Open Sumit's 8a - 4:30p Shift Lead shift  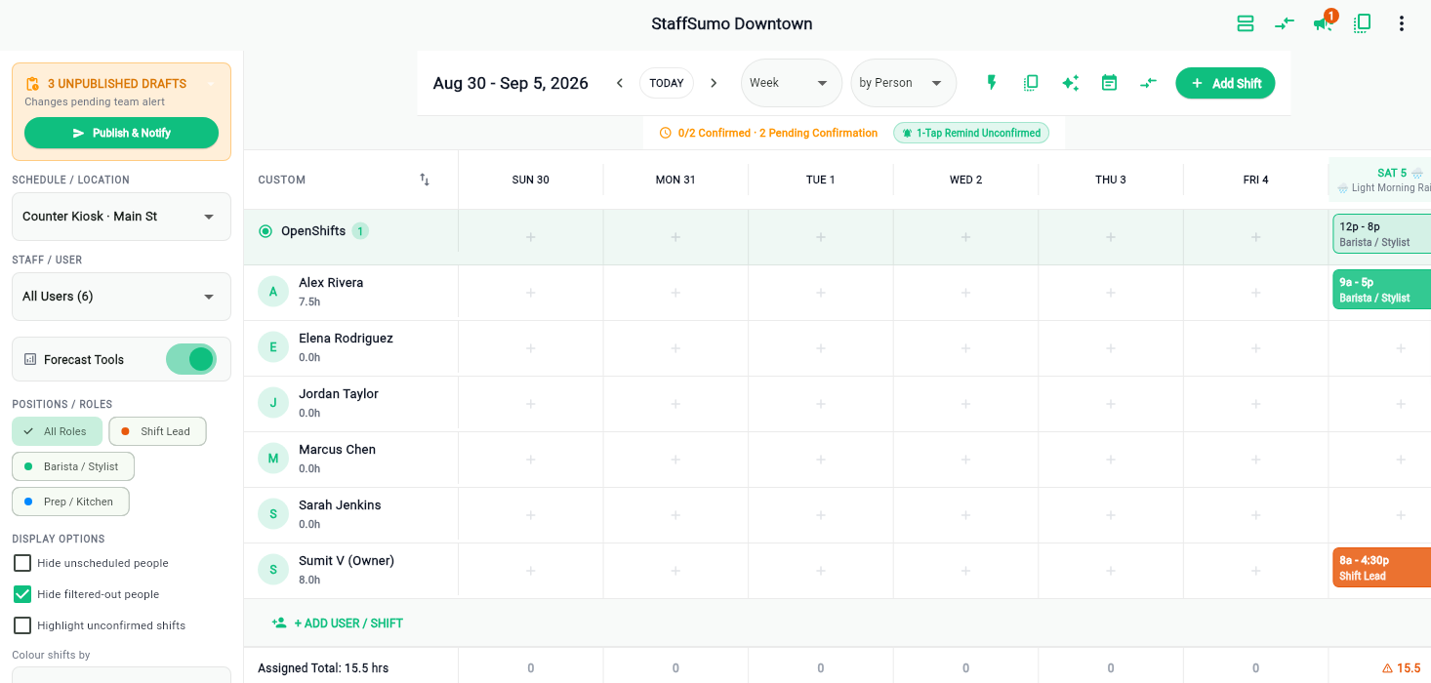click(1381, 568)
